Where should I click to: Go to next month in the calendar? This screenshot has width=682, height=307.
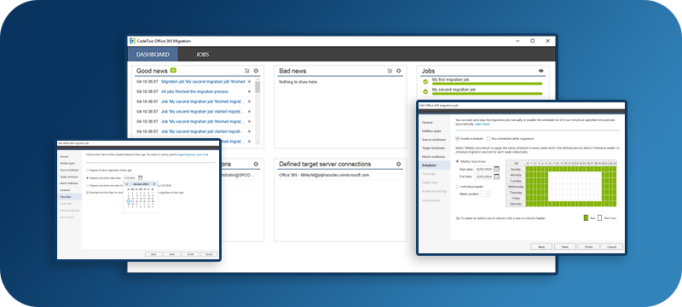[154, 184]
